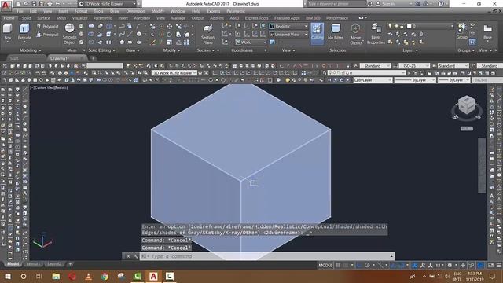Switch to the Solid ribbon tab
503x283 pixels.
[26, 18]
